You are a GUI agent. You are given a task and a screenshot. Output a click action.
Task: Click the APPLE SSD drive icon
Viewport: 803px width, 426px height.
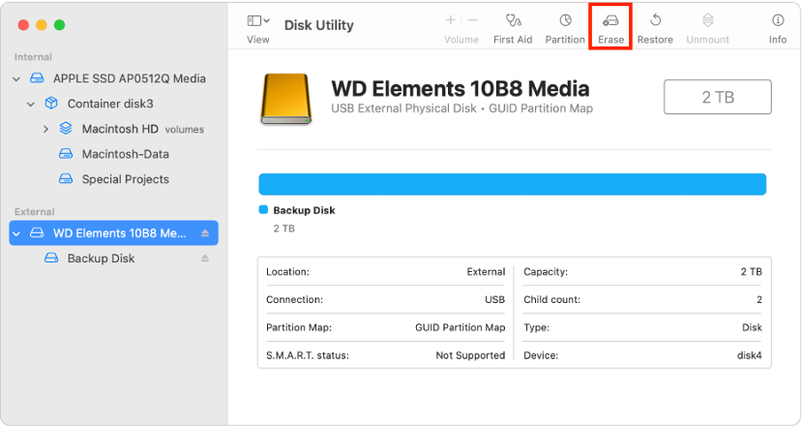pos(37,77)
